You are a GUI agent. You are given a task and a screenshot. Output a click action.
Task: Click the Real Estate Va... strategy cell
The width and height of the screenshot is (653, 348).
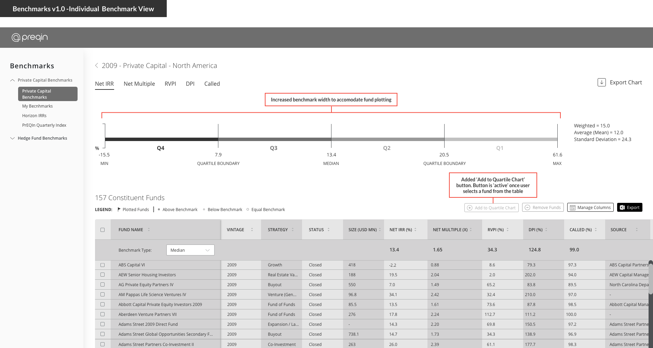click(x=283, y=275)
